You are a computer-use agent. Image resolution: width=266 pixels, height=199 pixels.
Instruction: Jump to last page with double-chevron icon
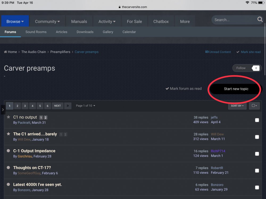(x=68, y=106)
